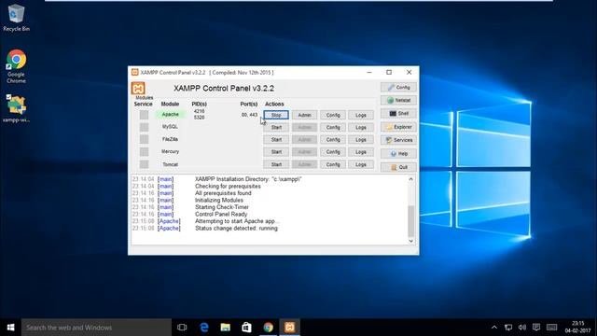Open the FileZilla Config menu
The height and width of the screenshot is (336, 597).
(333, 139)
